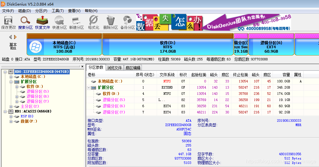Click the Windows logo on C: partition bar
The height and width of the screenshot is (167, 319).
click(x=36, y=47)
